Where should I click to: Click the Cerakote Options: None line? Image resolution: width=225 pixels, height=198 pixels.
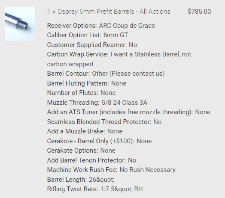(81, 151)
